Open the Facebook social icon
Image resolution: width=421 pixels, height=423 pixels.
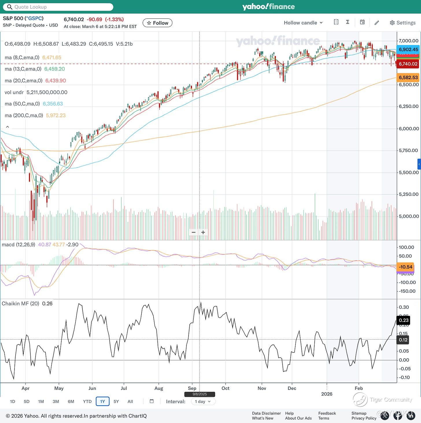coord(398,415)
